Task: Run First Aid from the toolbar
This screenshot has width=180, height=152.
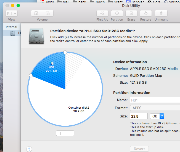Action: (x=102, y=13)
